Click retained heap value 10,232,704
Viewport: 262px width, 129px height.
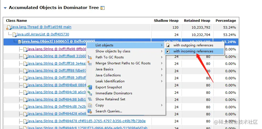(201, 35)
